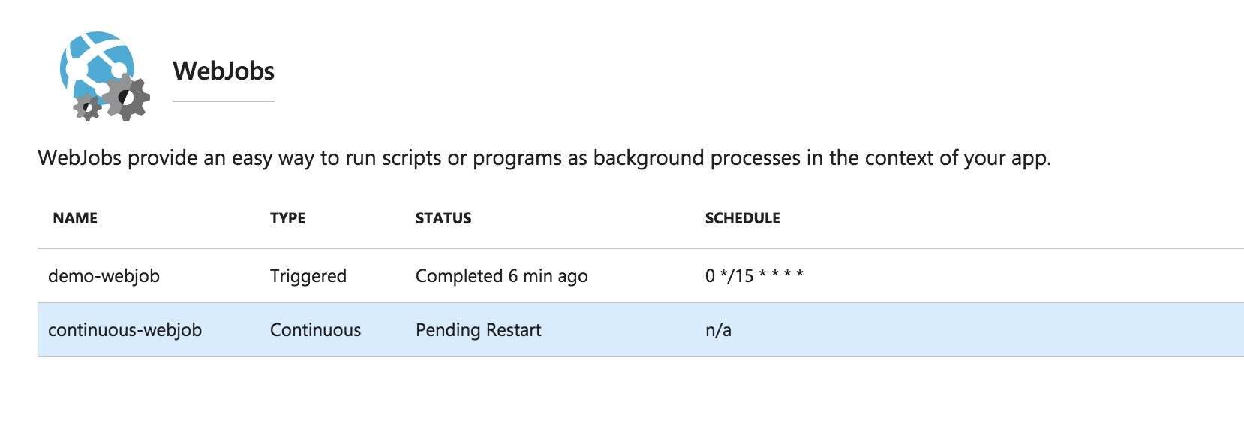
Task: Click the WebJobs heading title
Action: 224,70
